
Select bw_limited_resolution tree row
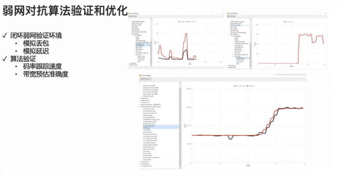(x=150, y=134)
